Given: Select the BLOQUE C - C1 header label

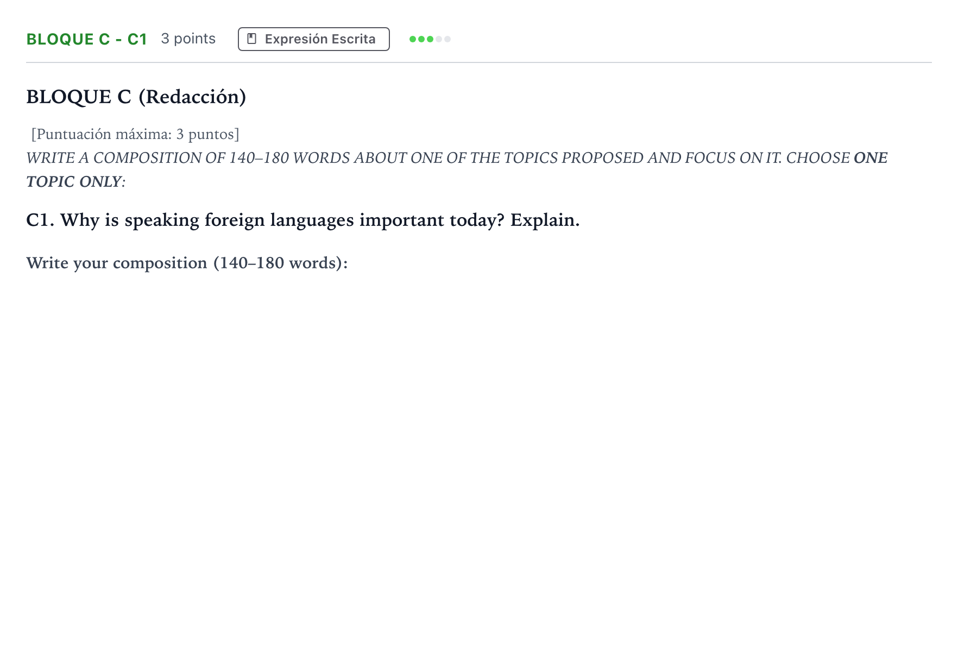Looking at the screenshot, I should [87, 39].
